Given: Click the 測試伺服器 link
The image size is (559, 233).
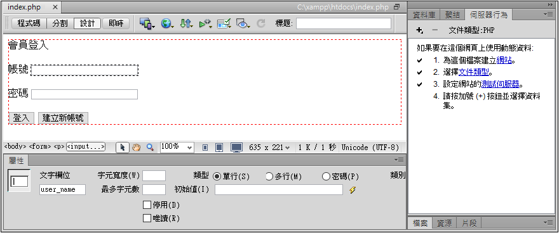Looking at the screenshot, I should click(x=500, y=85).
